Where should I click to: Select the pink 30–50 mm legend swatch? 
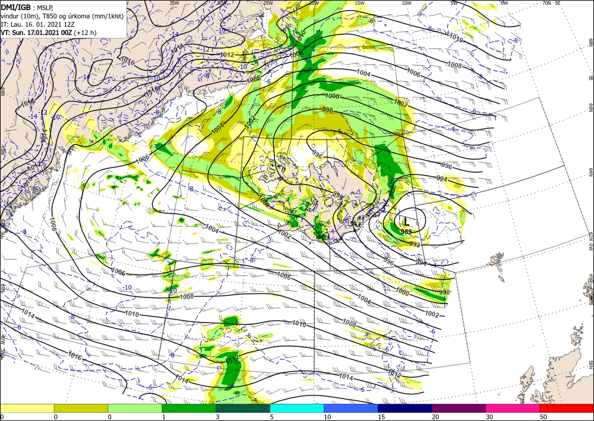coord(513,408)
